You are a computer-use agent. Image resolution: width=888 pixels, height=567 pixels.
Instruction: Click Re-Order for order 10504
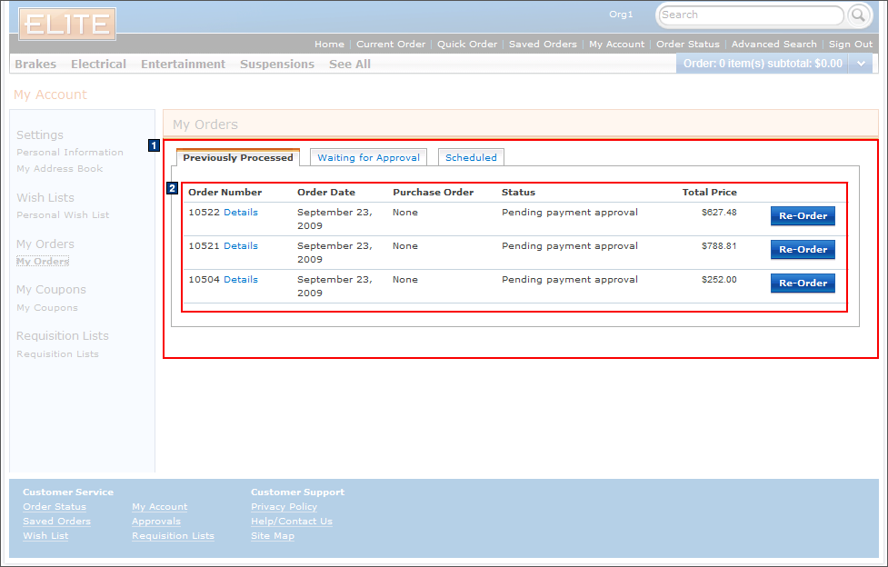click(x=802, y=283)
